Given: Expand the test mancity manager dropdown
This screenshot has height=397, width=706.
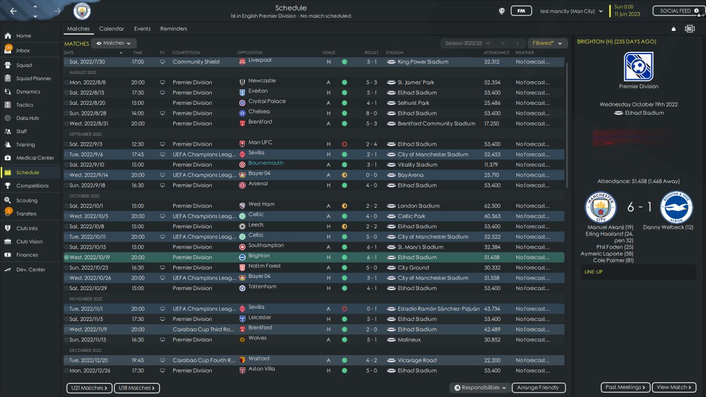Looking at the screenshot, I should [x=571, y=11].
